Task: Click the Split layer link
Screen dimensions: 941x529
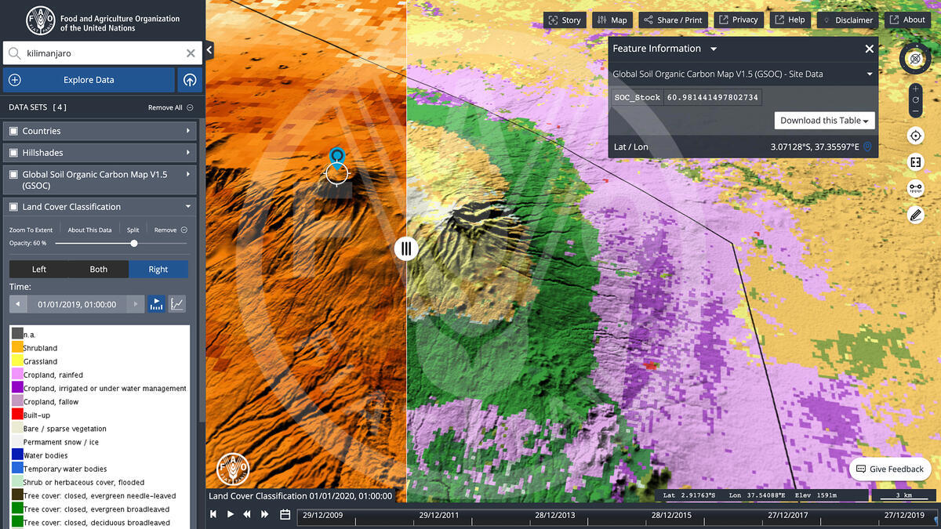Action: tap(133, 230)
